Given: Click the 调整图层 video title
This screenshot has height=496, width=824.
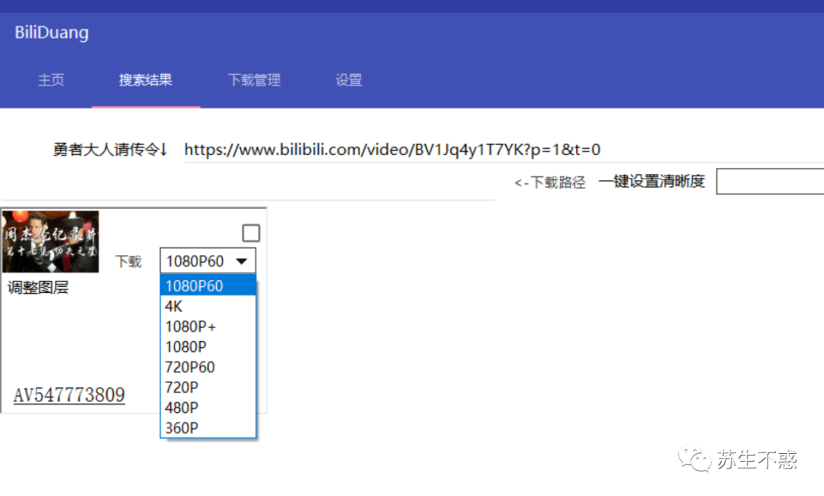Looking at the screenshot, I should (x=38, y=288).
